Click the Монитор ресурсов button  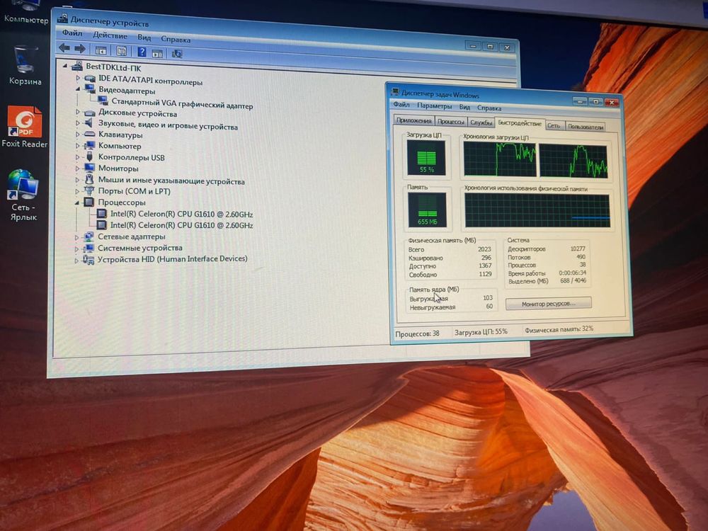click(548, 304)
